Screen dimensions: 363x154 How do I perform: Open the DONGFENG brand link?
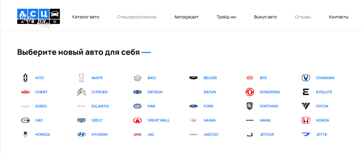[x=270, y=92]
